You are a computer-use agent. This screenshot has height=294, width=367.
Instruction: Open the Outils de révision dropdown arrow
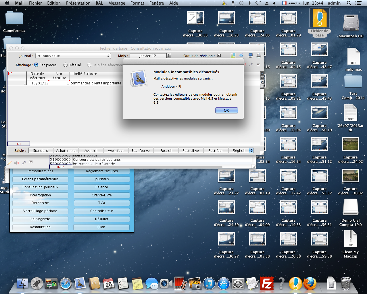point(219,56)
